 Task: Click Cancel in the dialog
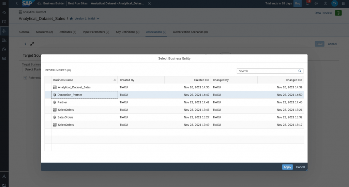[301, 167]
